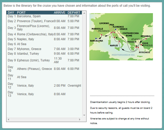
Task: Click the 'Below is the itinerary' intro text
Action: pyautogui.click(x=77, y=6)
